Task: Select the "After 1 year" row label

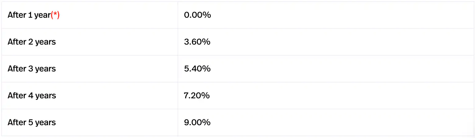Action: (29, 15)
